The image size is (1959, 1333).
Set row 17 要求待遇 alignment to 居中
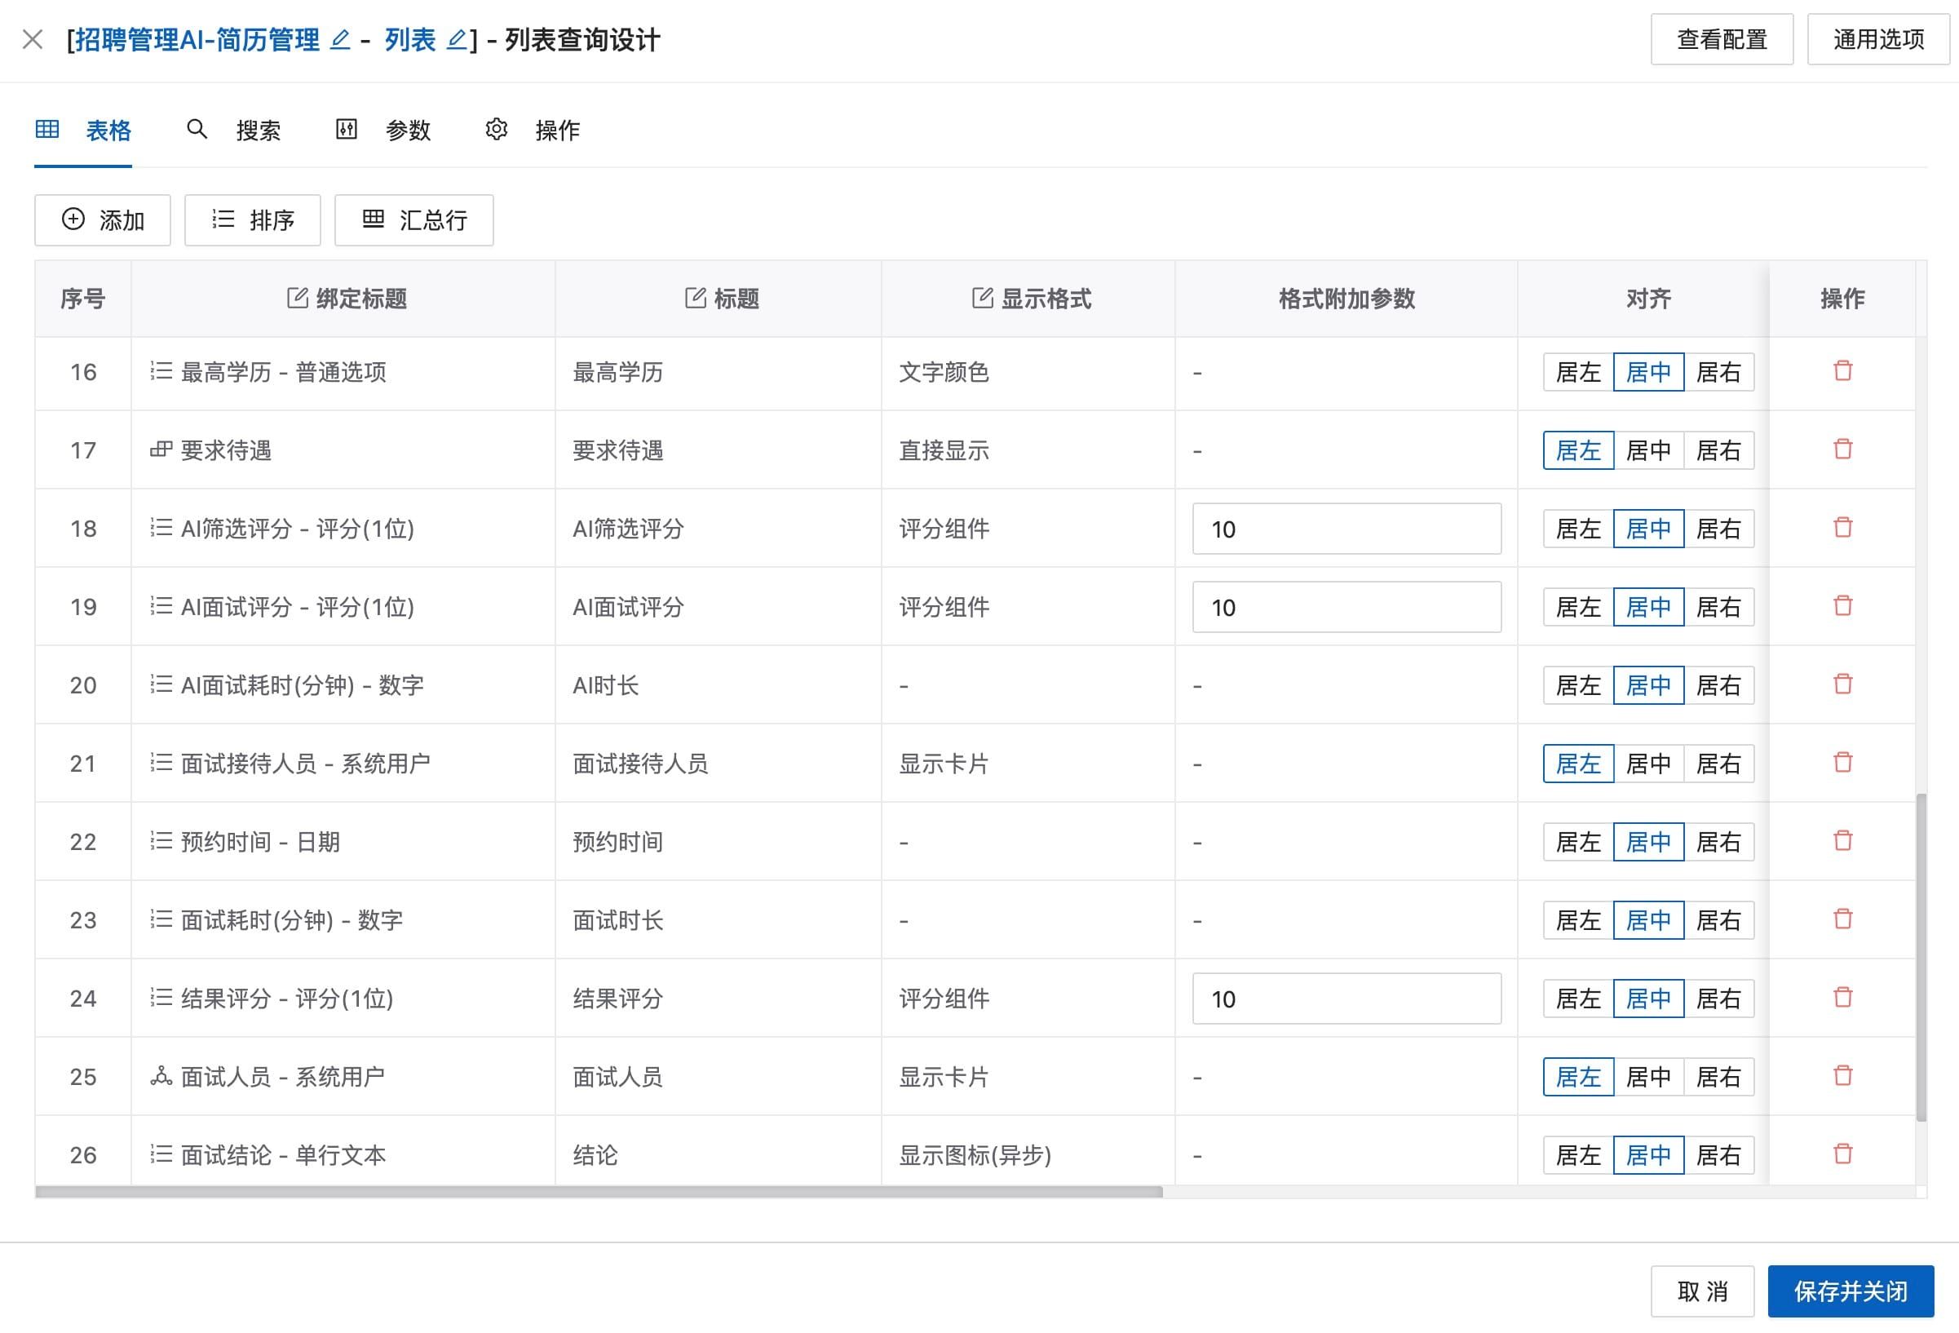tap(1648, 450)
